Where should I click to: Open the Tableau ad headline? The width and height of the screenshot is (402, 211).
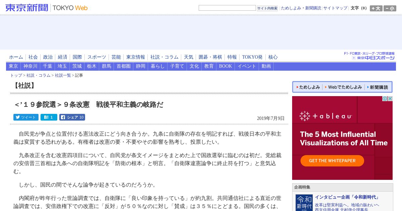tap(344, 139)
